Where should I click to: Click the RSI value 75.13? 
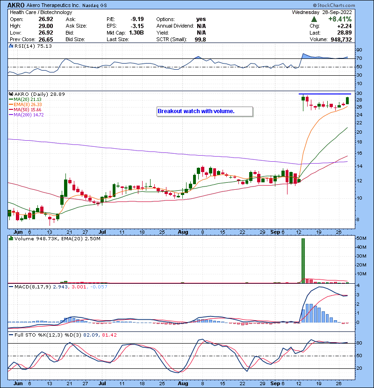43,46
